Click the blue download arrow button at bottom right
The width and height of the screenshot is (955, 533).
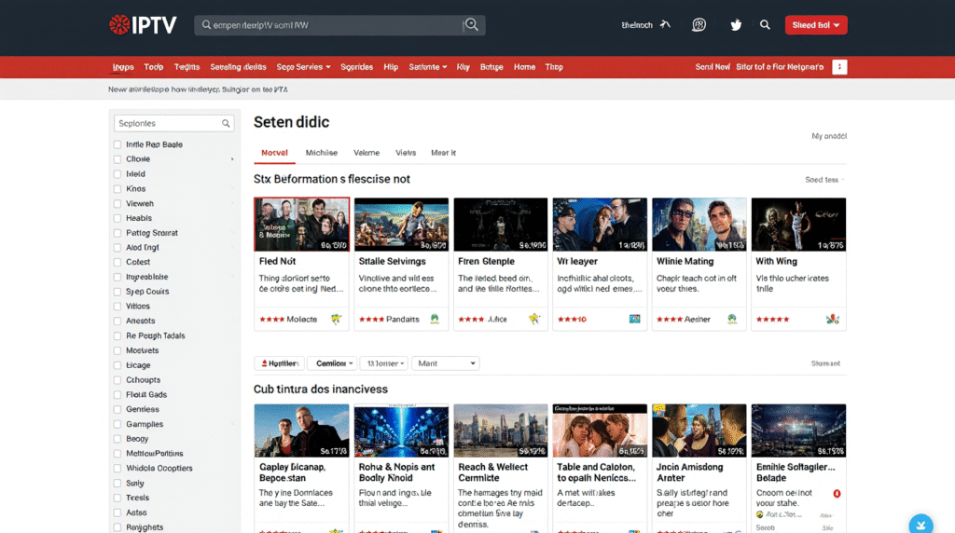[x=920, y=524]
